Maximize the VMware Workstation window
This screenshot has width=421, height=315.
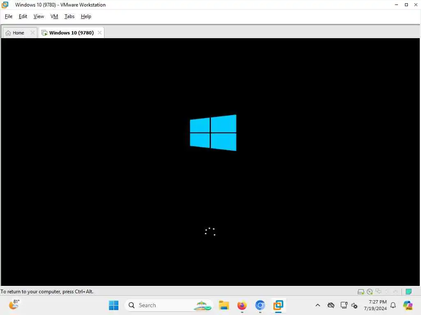click(406, 5)
